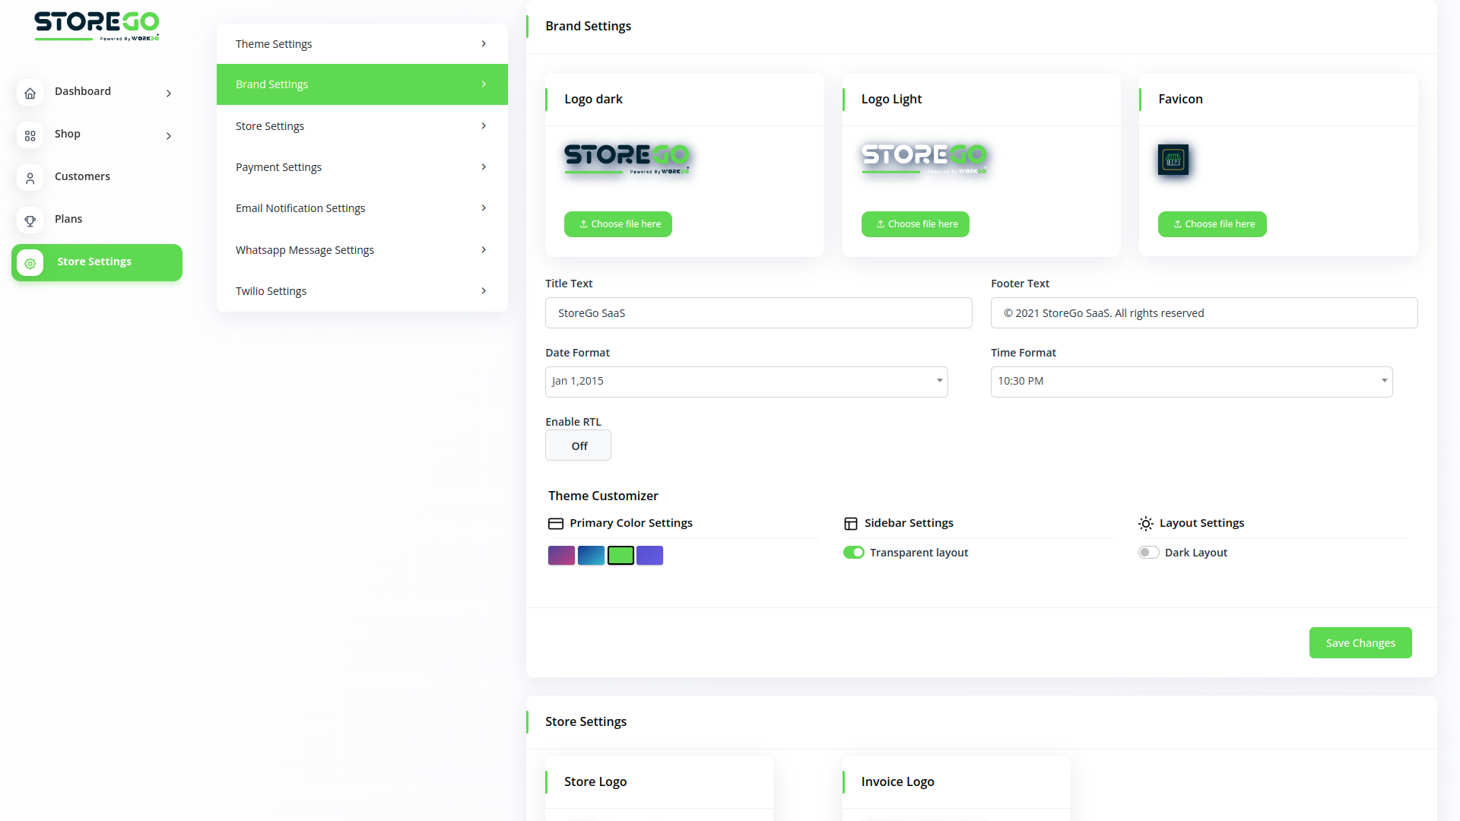Image resolution: width=1460 pixels, height=821 pixels.
Task: Open Plans page in sidebar
Action: pos(97,220)
